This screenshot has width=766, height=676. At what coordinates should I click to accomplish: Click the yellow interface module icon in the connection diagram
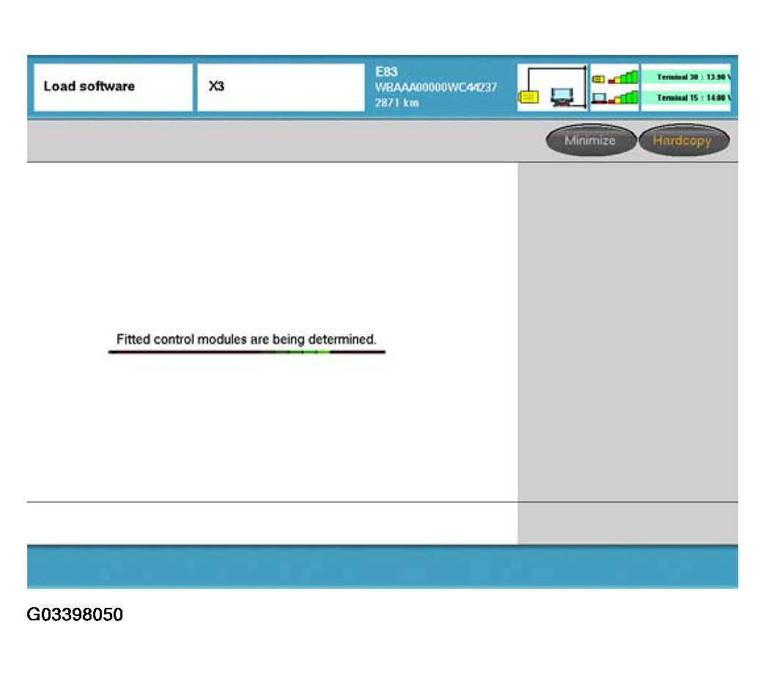[x=528, y=95]
